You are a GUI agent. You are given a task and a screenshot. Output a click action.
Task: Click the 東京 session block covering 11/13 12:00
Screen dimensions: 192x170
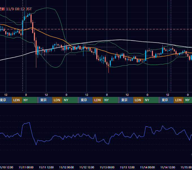pos(126,100)
